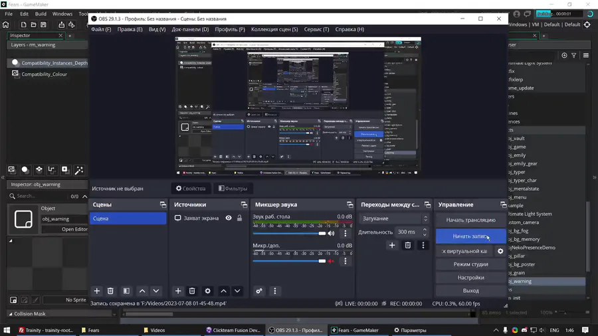This screenshot has height=336, width=598.
Task: Open Сервис (T) menu
Action: pyautogui.click(x=316, y=29)
